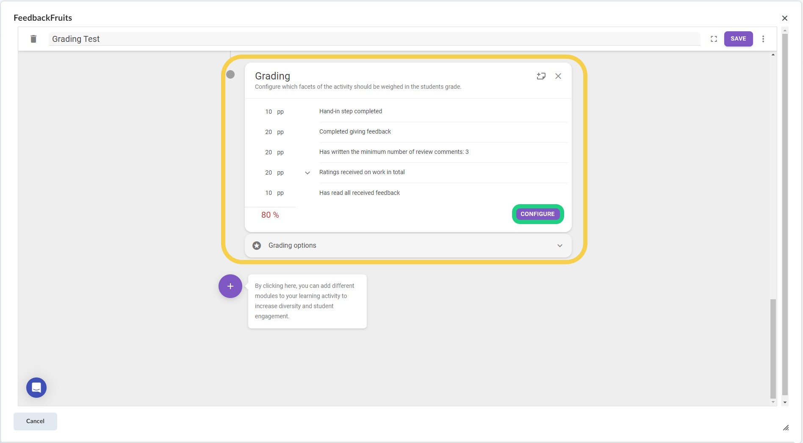The height and width of the screenshot is (443, 803).
Task: Click the add-step icon in Grading card
Action: 541,76
